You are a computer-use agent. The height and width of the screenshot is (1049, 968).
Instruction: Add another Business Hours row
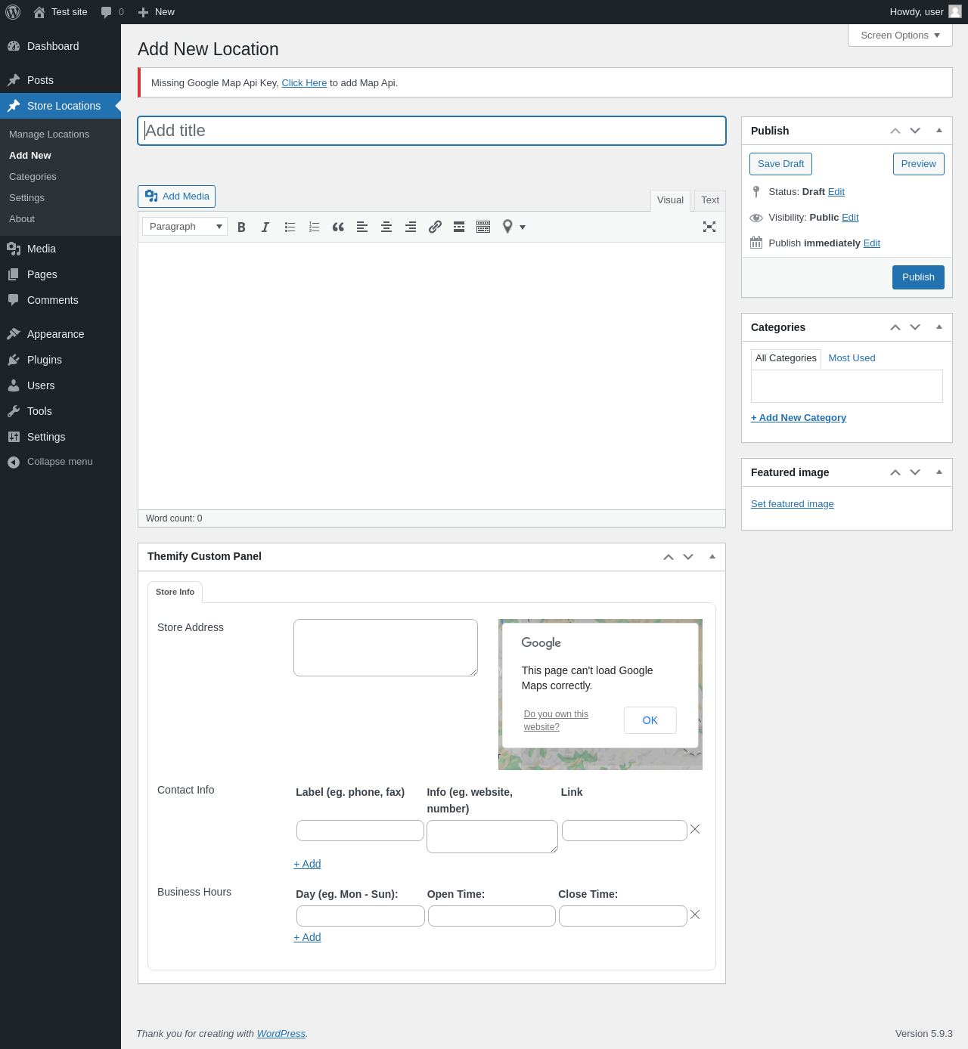point(307,937)
